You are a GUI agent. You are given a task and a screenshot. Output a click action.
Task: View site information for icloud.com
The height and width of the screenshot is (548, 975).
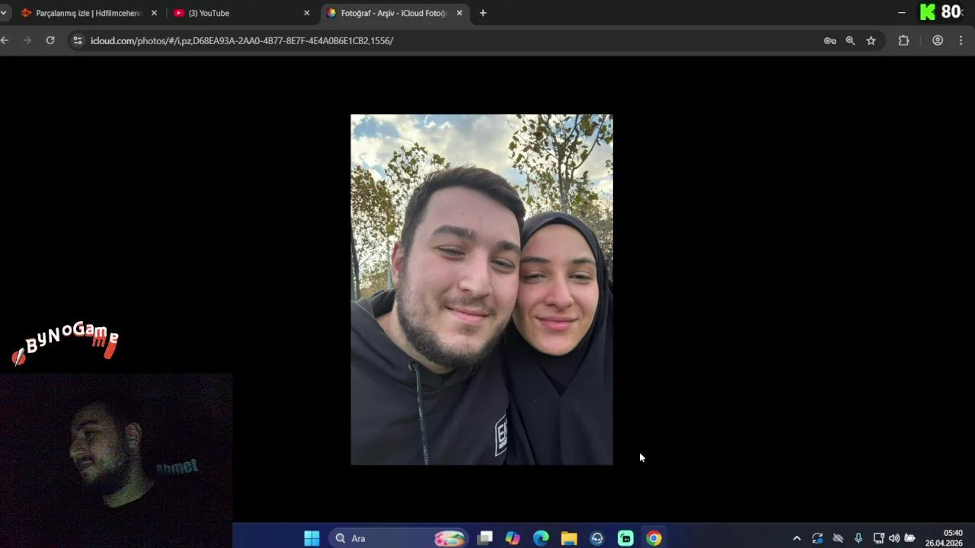point(77,40)
